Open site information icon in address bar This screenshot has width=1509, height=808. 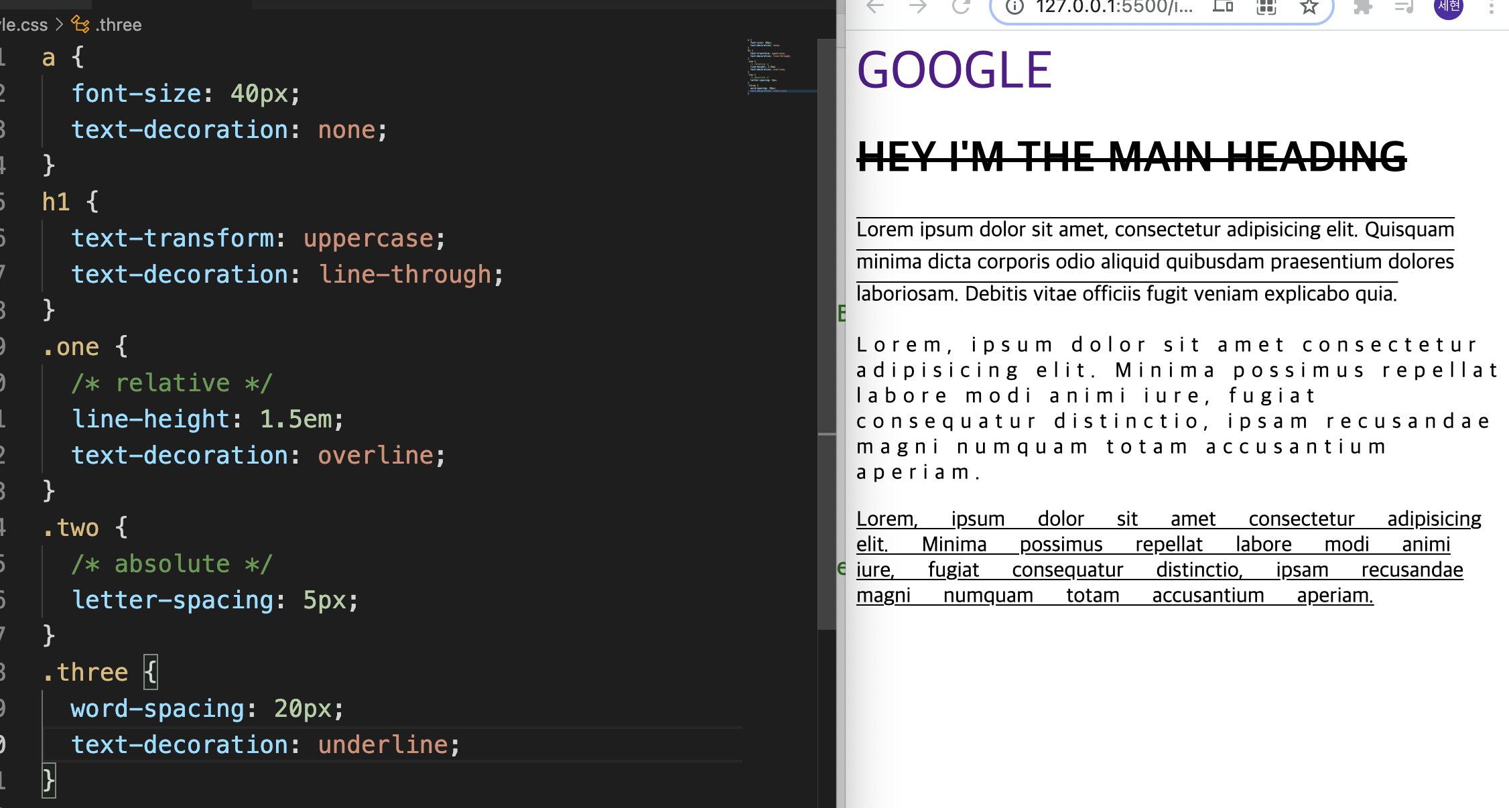click(x=1014, y=7)
